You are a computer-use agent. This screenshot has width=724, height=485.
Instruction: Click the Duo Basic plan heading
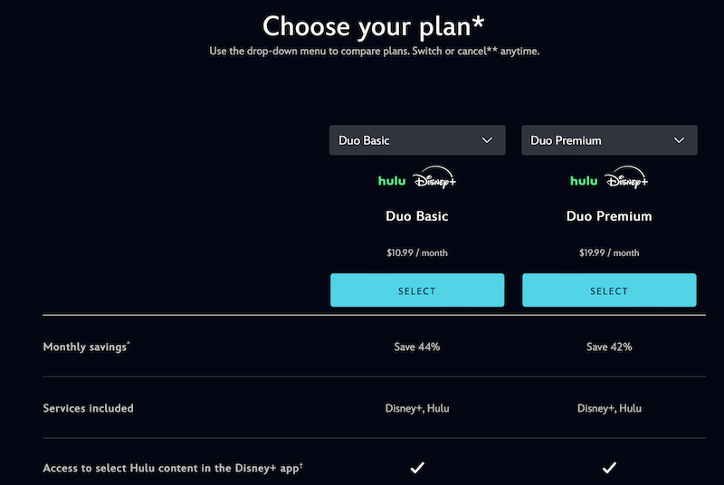click(x=417, y=216)
